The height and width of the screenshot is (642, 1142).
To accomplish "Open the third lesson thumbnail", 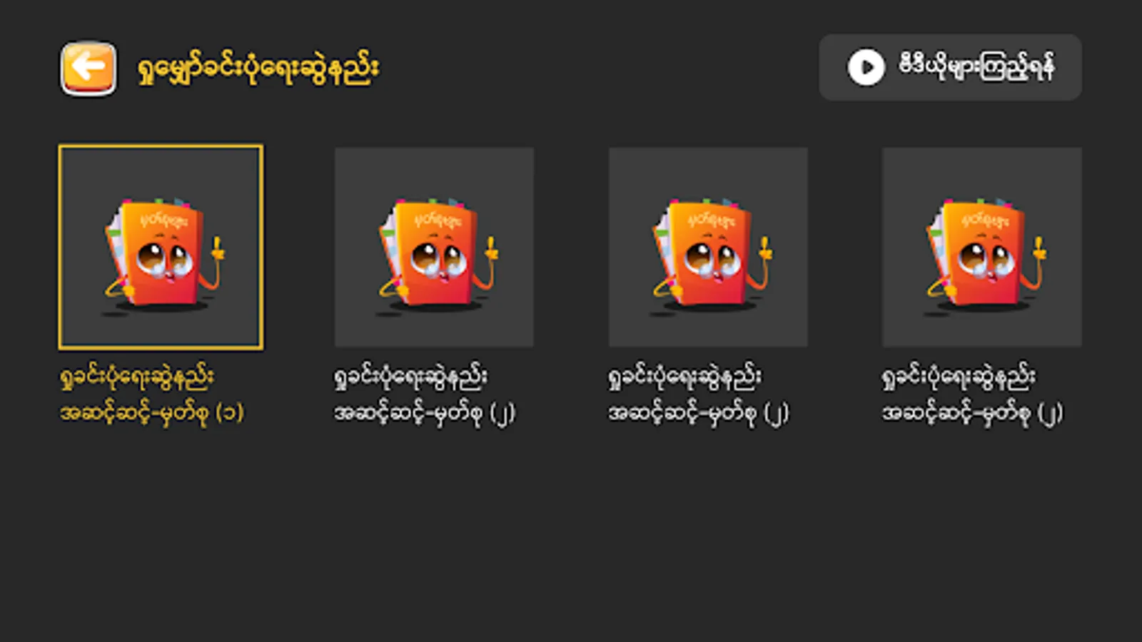I will tap(708, 247).
